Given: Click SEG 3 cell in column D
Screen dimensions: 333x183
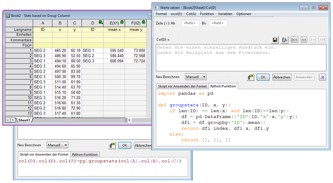Looking at the screenshot, I should click(x=93, y=61).
